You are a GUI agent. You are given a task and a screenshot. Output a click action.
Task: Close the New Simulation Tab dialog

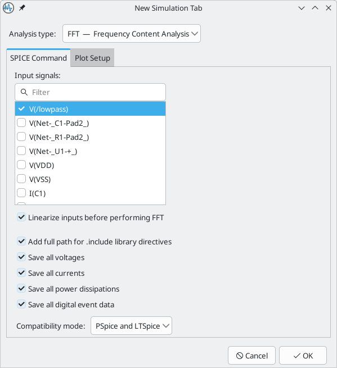coord(329,8)
